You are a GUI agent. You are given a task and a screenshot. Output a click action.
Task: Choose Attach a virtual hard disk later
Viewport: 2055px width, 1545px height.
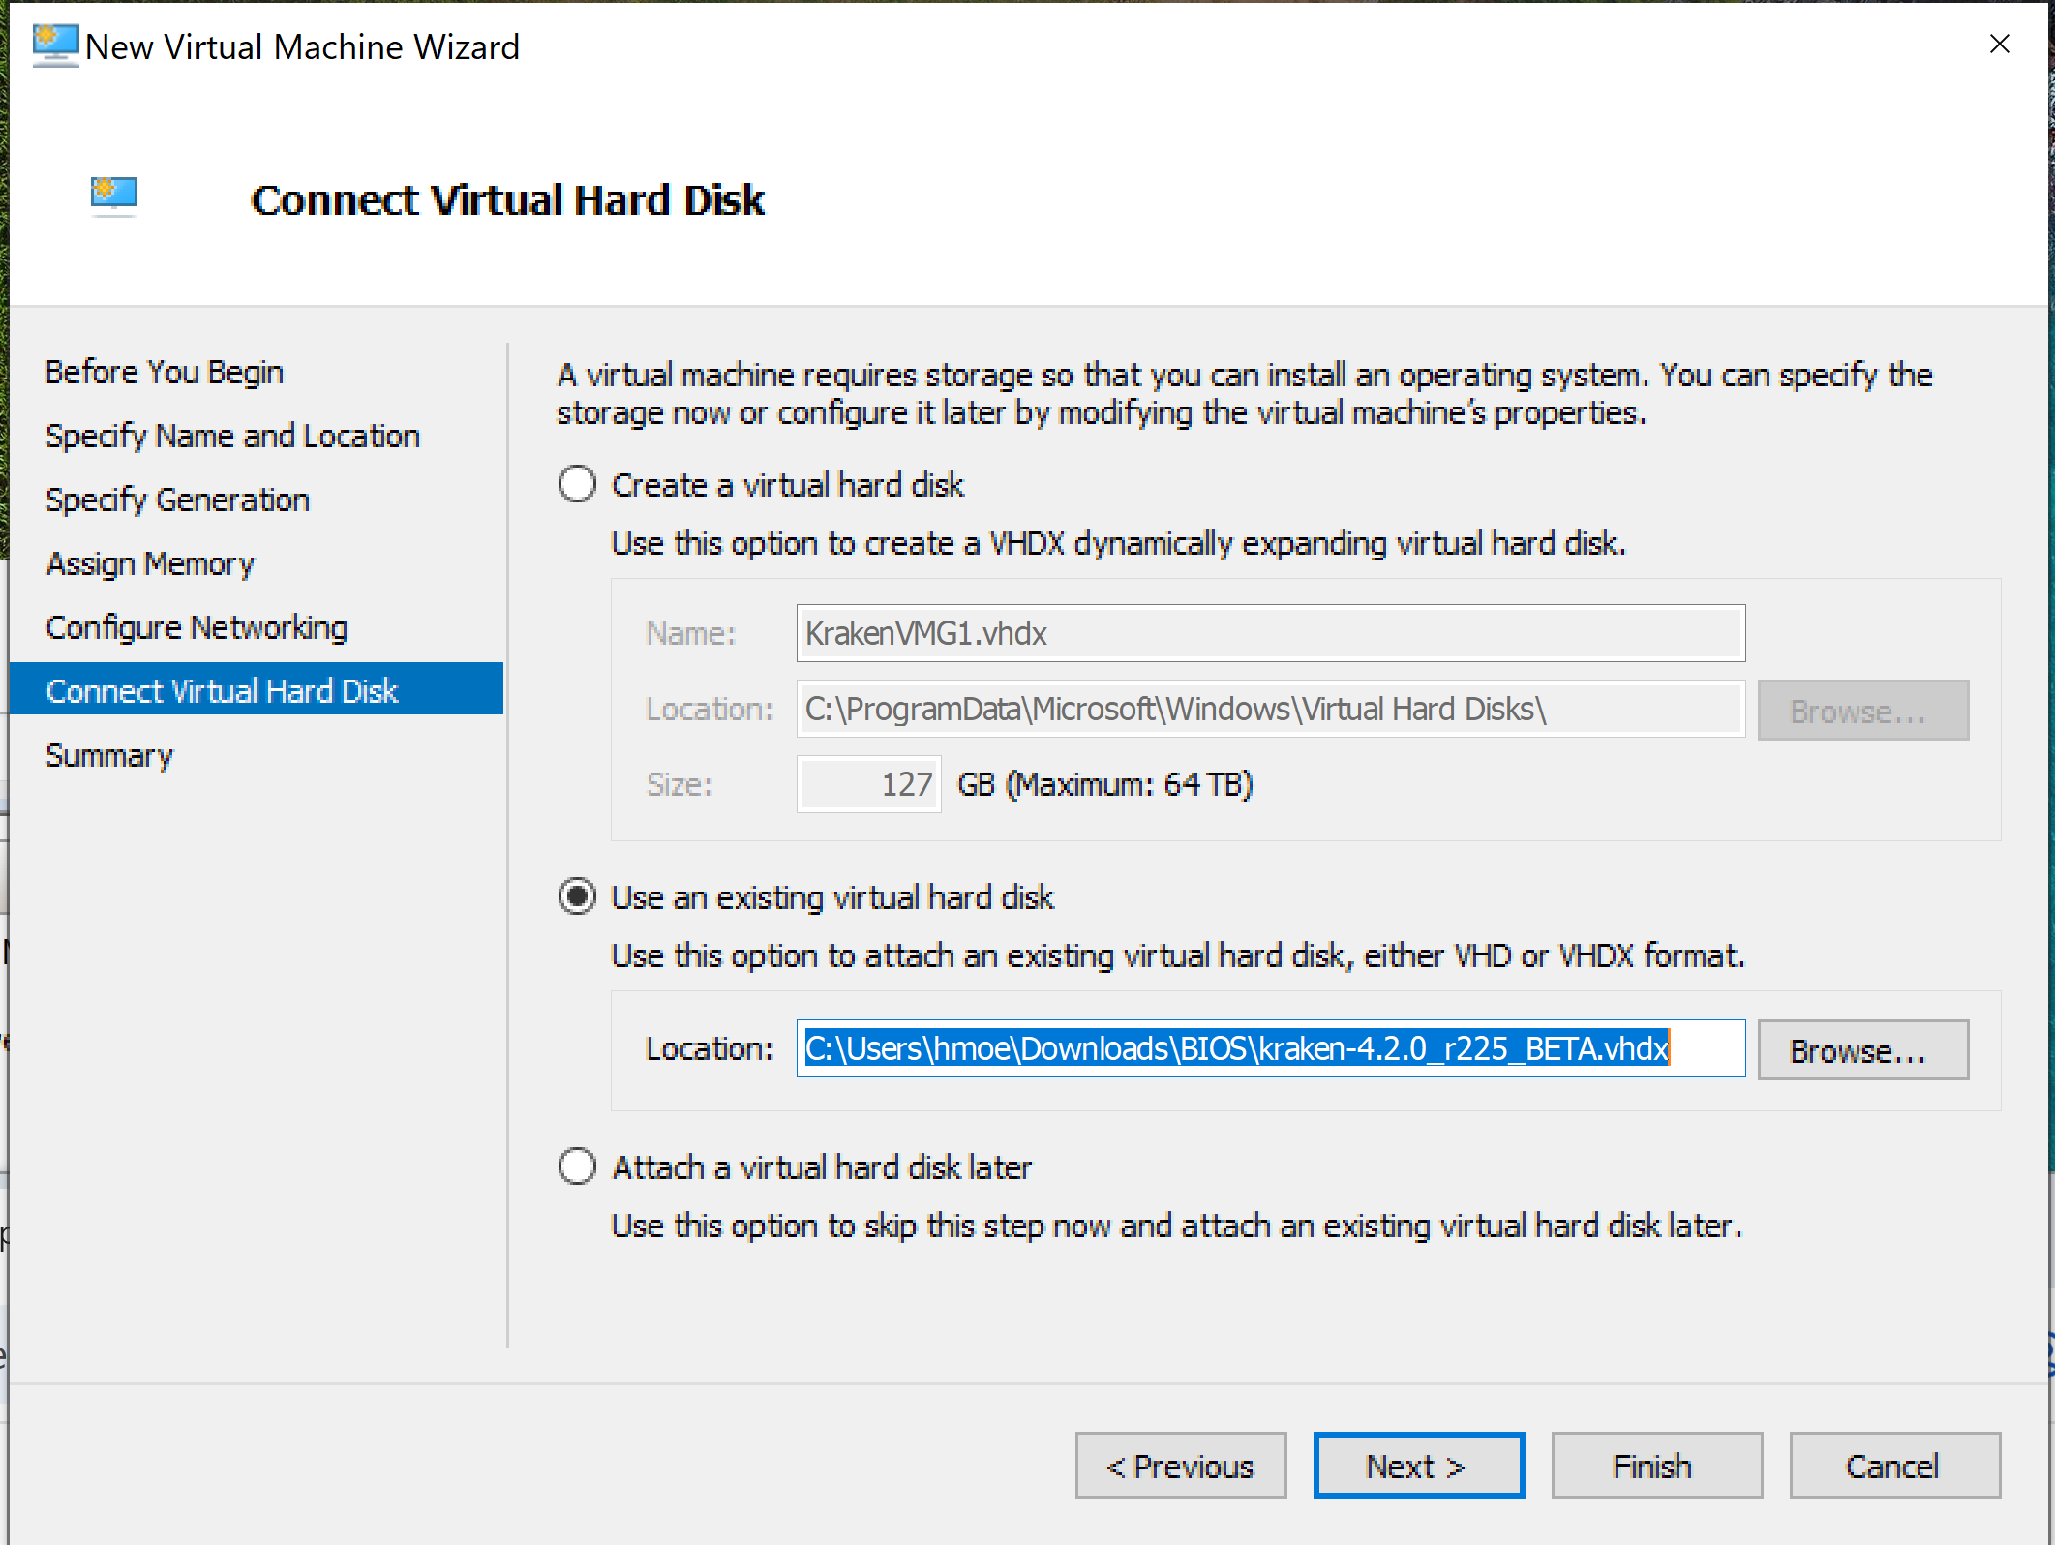pyautogui.click(x=577, y=1166)
